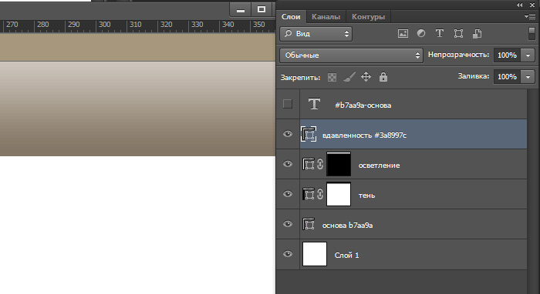540x294 pixels.
Task: Hide the Слой 1 layer
Action: tap(288, 254)
